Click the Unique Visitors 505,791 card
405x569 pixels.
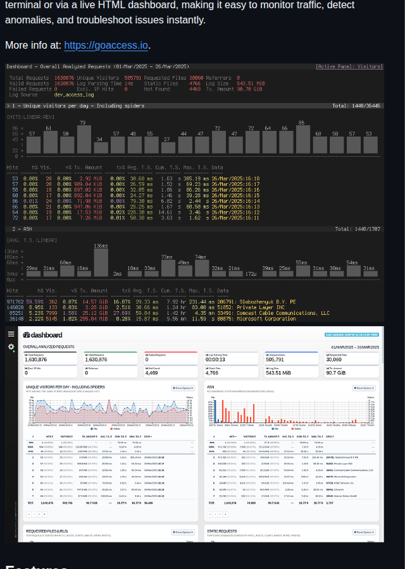[x=291, y=358]
